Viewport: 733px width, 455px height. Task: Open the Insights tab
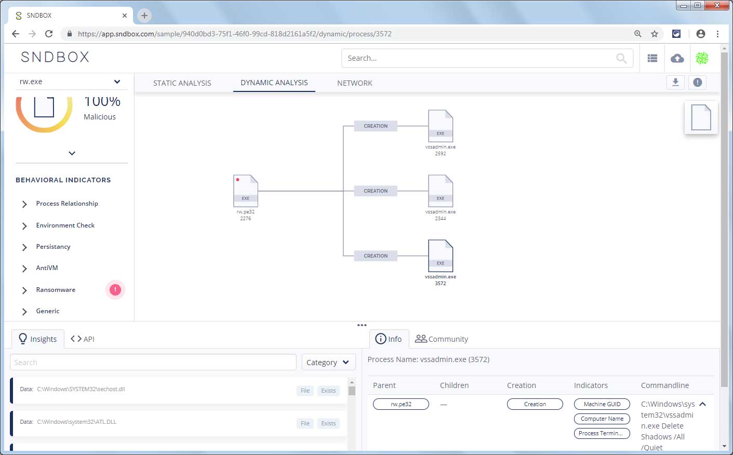(38, 339)
